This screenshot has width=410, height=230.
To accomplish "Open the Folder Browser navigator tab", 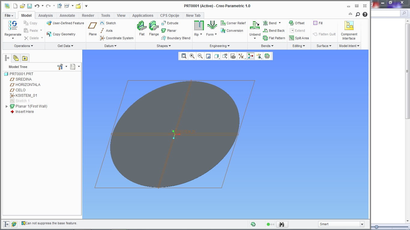I will click(16, 58).
